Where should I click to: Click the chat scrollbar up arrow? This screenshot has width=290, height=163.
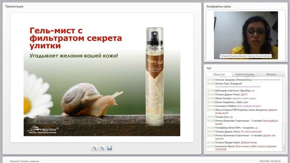click(x=284, y=147)
